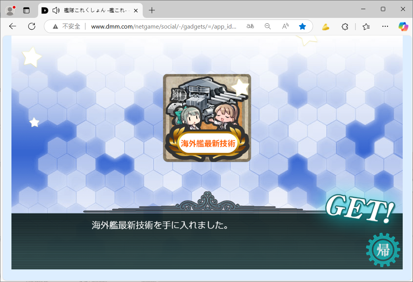View the 不安全 site security info
413x282 pixels.
tap(67, 26)
